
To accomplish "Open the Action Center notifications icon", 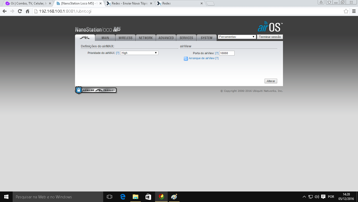I will (323, 197).
